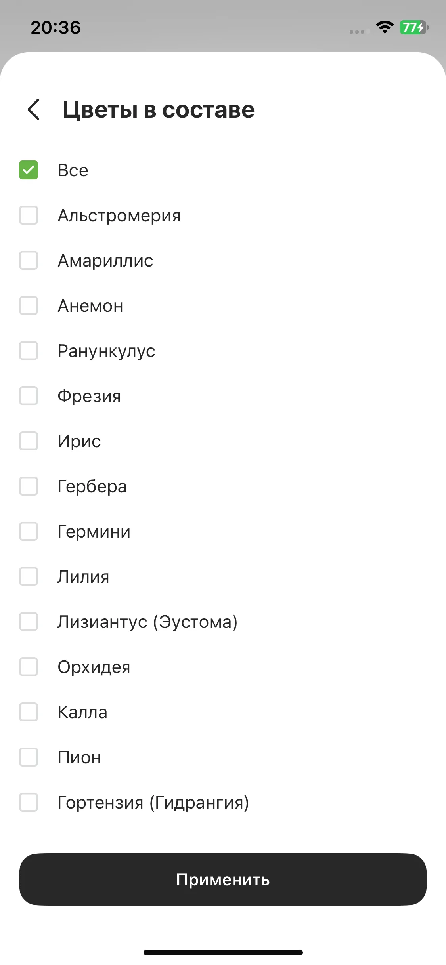Enable the Ранункулус checkbox
The height and width of the screenshot is (965, 446).
pos(29,351)
